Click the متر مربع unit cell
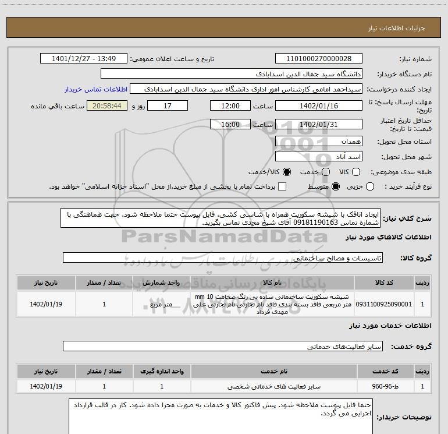The height and width of the screenshot is (434, 448). pyautogui.click(x=161, y=304)
